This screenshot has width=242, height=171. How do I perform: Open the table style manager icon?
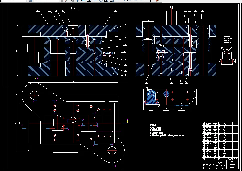31,0
